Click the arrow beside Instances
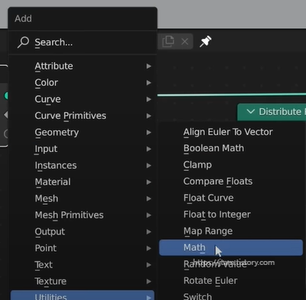Viewport: 306px width, 300px height. (x=149, y=166)
